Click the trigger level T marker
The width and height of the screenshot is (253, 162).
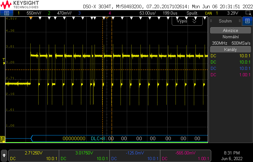point(4,61)
